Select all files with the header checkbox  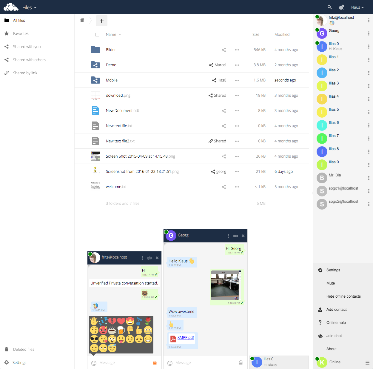(97, 34)
